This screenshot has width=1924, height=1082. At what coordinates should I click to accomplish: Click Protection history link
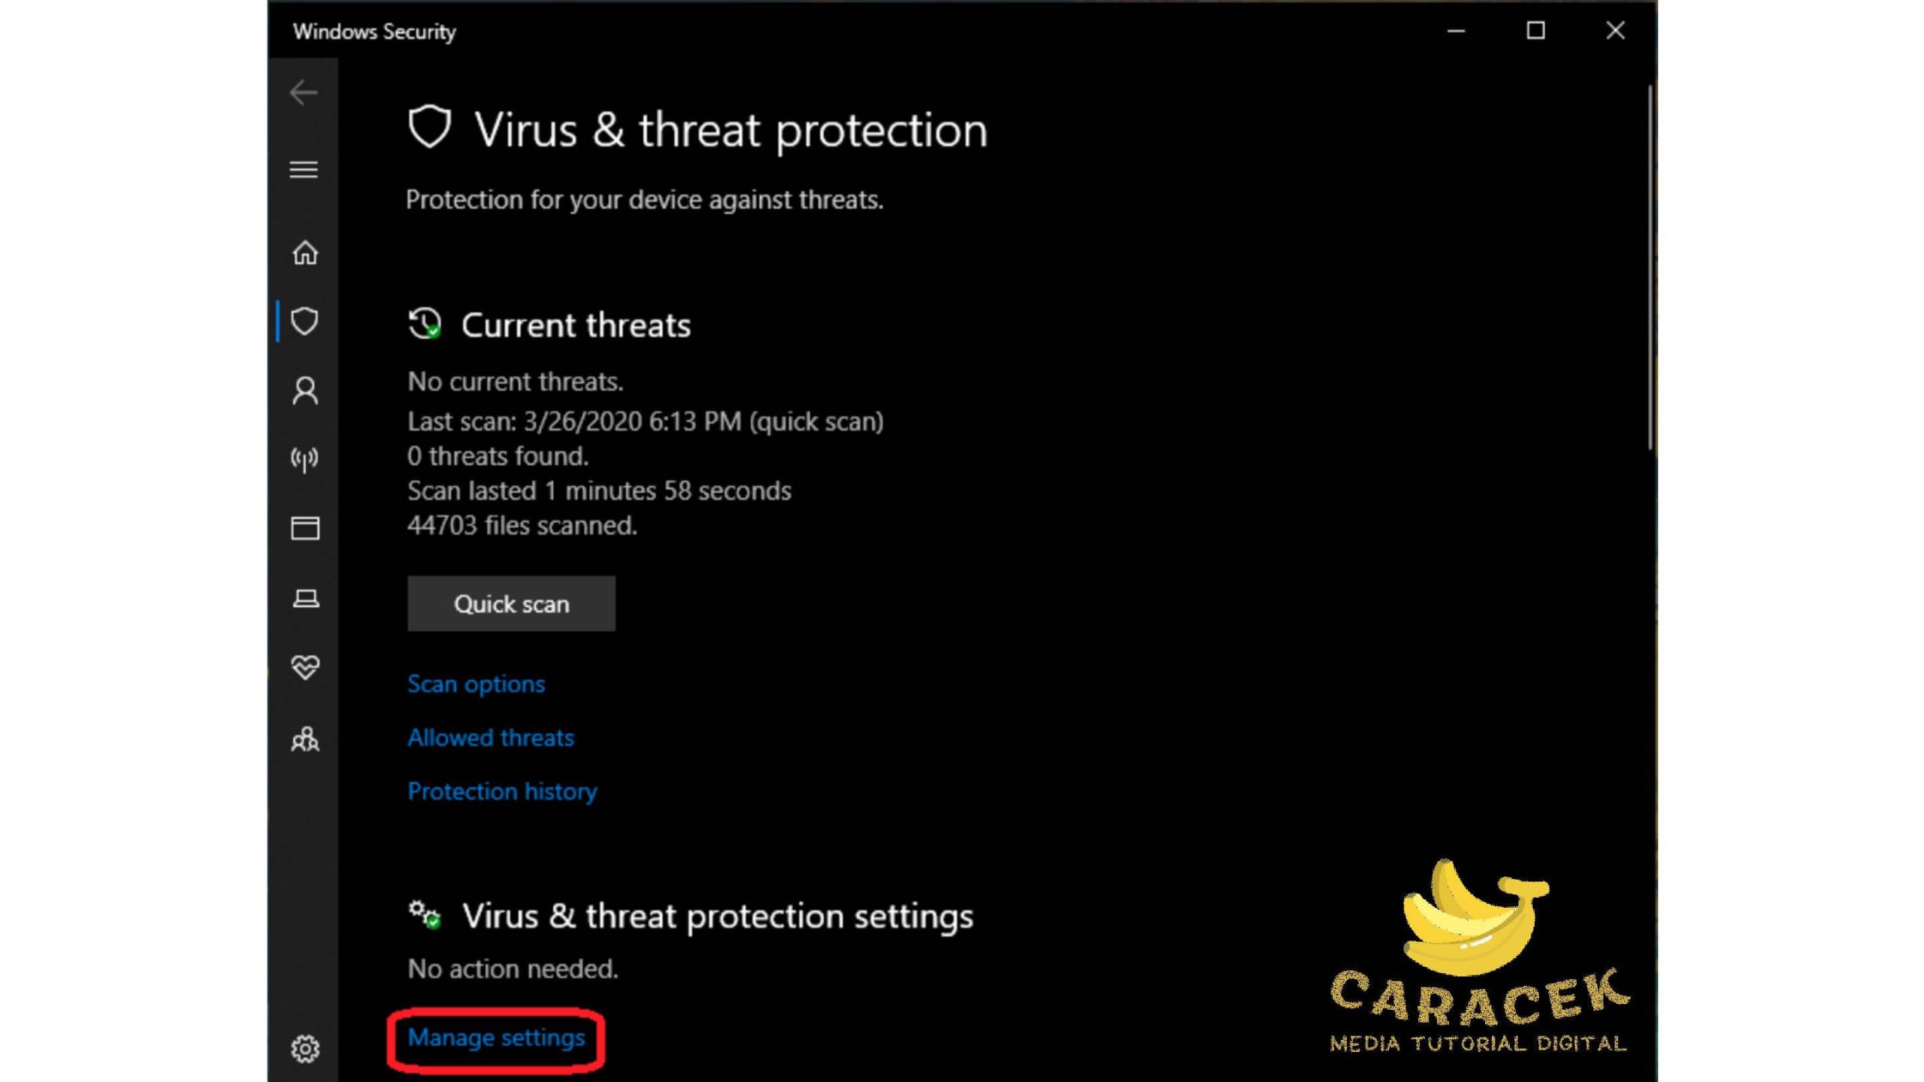502,790
